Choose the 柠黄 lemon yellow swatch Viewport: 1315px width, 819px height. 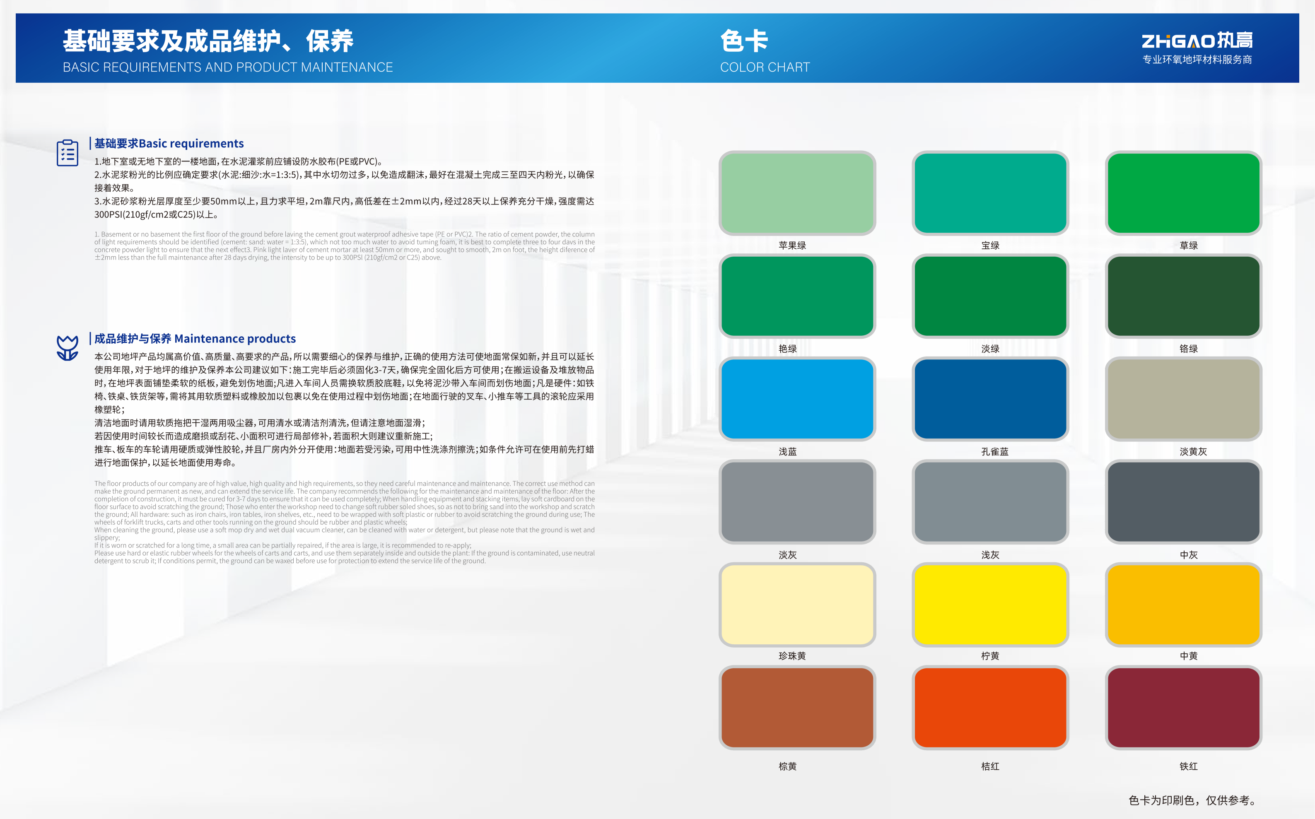[990, 605]
